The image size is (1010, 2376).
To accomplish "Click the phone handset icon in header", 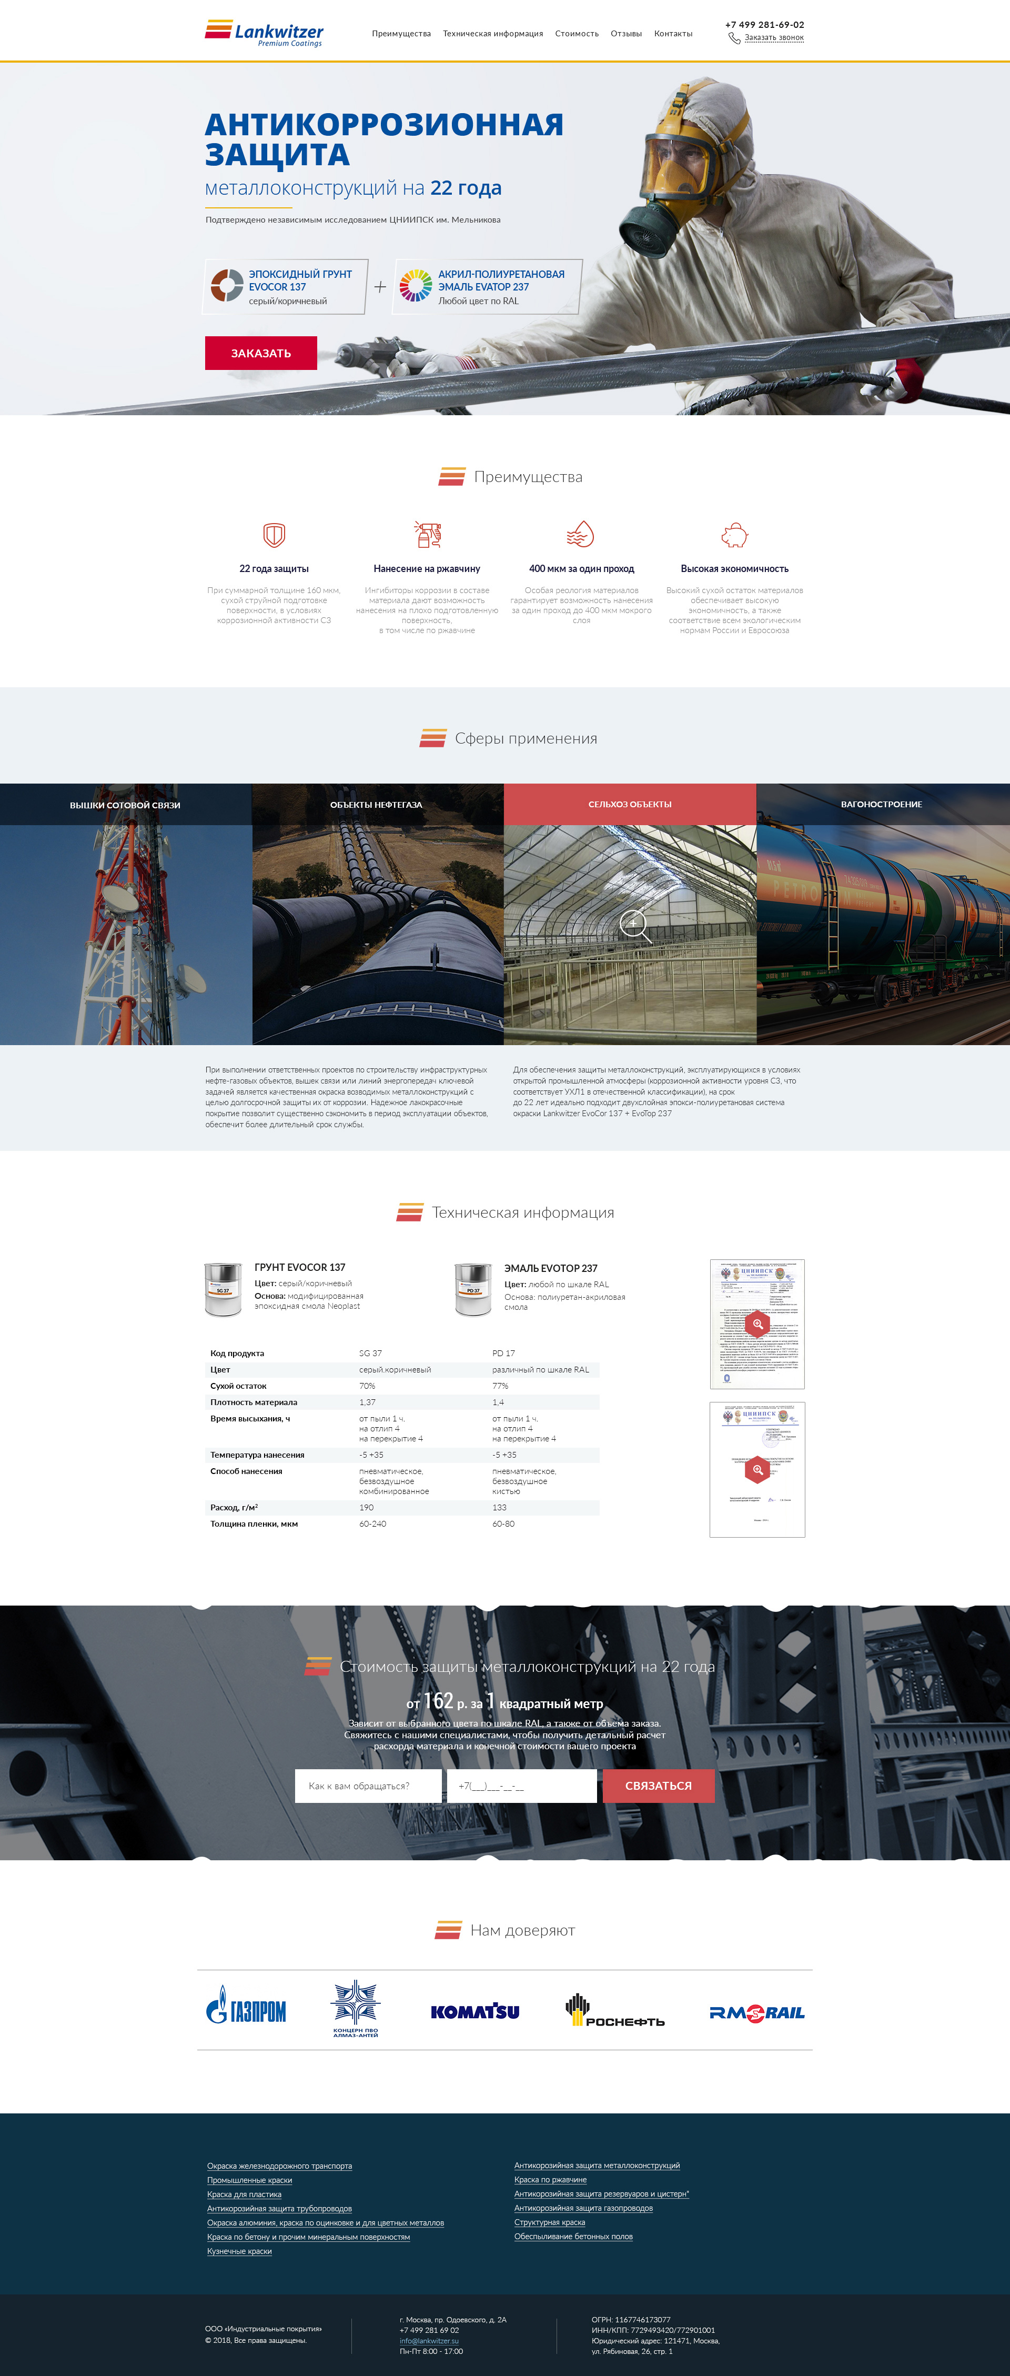I will [734, 39].
